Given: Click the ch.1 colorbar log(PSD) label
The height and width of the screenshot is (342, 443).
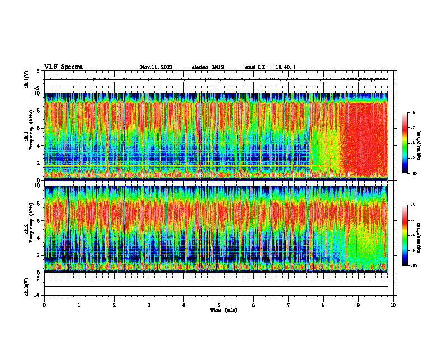Looking at the screenshot, I should [419, 146].
